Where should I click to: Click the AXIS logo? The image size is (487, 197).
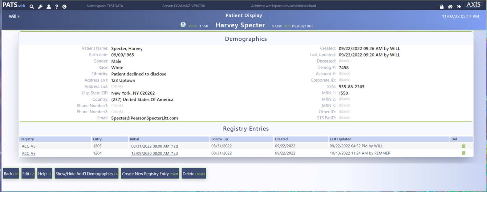click(x=473, y=5)
